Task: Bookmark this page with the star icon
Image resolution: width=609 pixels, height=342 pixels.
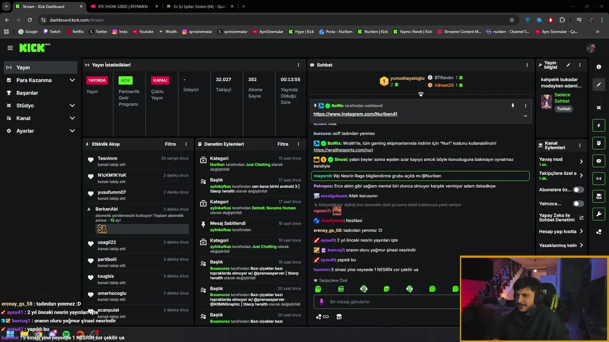Action: pos(512,20)
